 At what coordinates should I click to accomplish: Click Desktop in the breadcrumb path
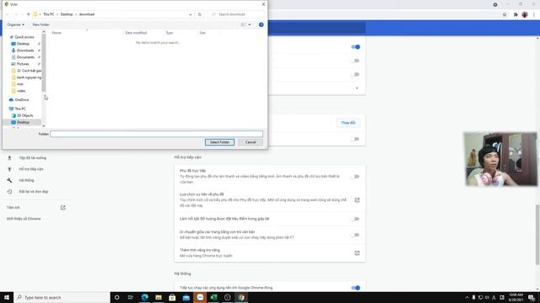point(67,14)
